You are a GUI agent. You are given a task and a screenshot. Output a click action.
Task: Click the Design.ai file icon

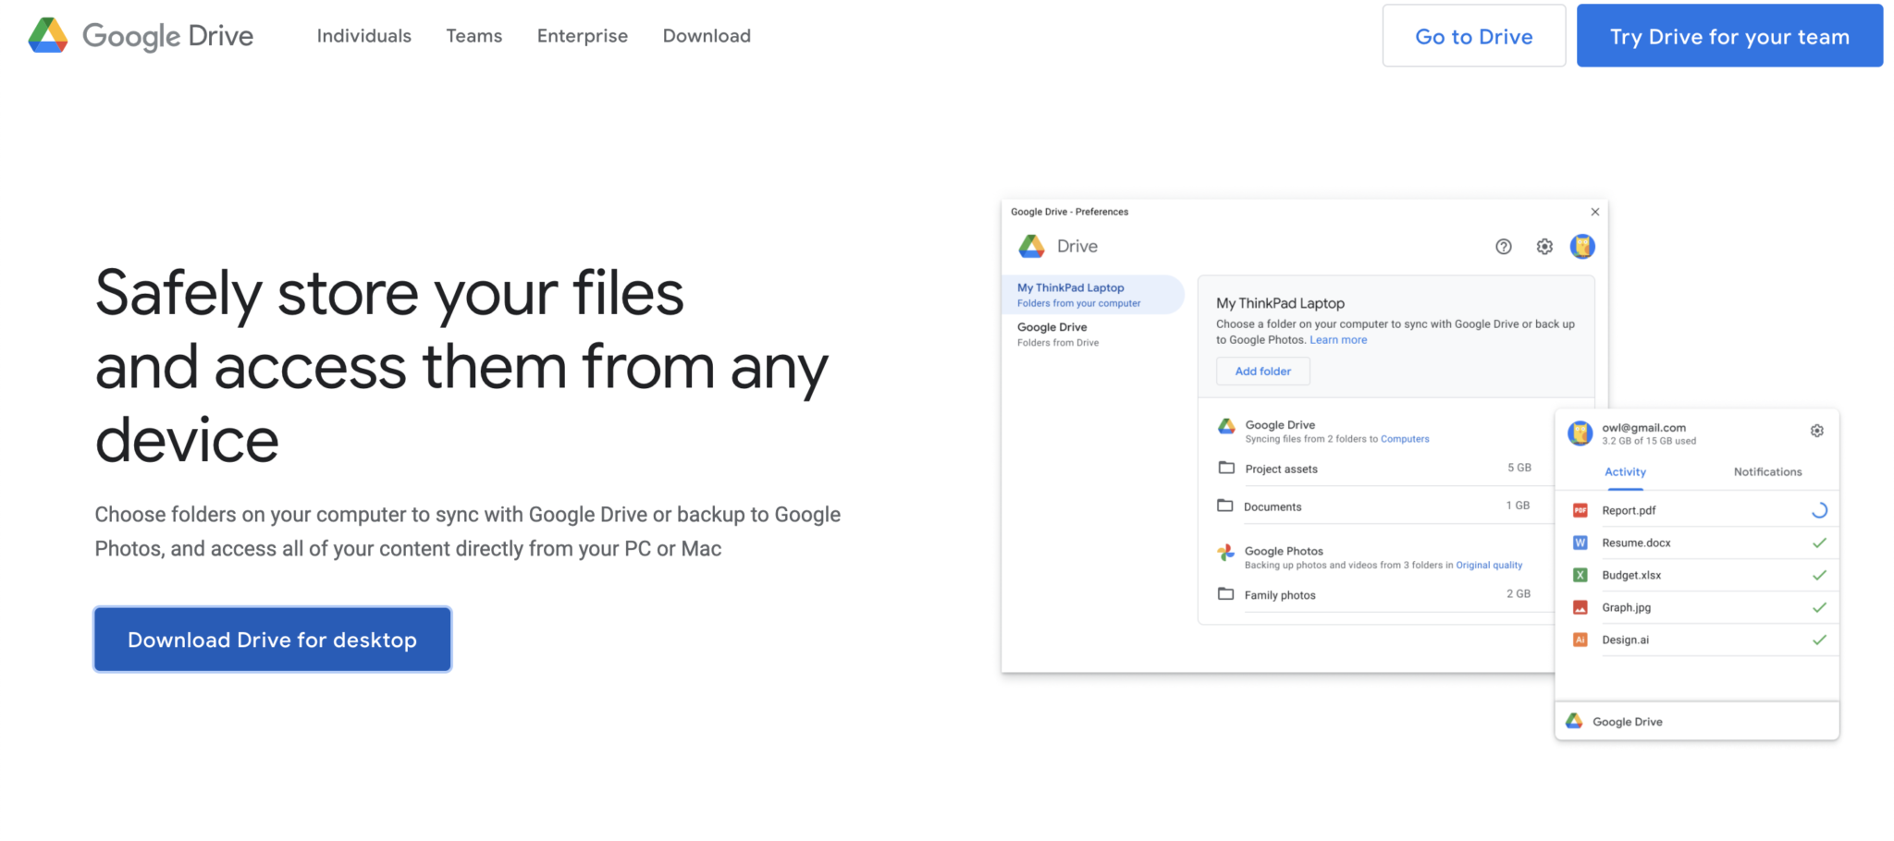(x=1580, y=640)
